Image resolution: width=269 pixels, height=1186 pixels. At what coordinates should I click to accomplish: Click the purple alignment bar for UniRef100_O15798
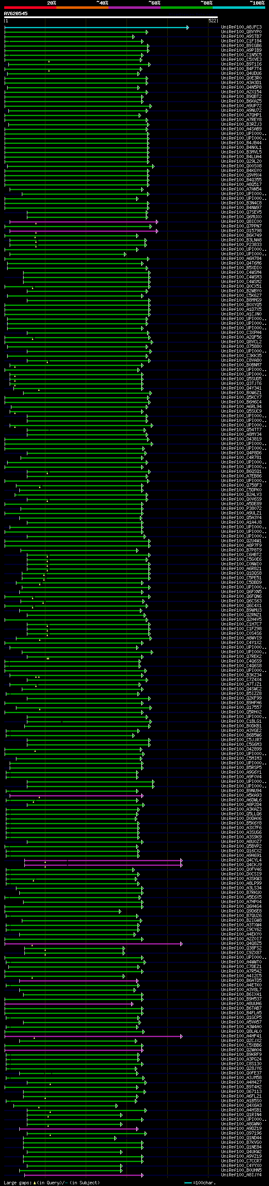(x=84, y=231)
